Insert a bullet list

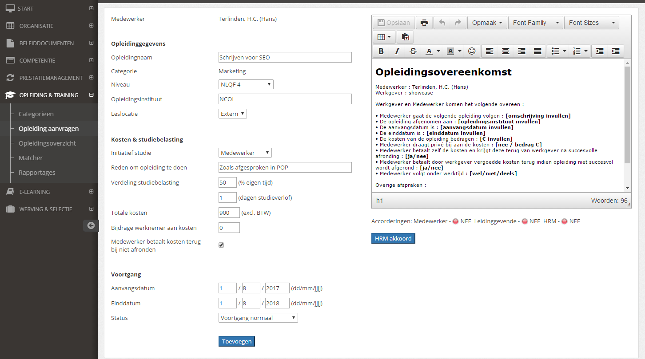click(555, 51)
